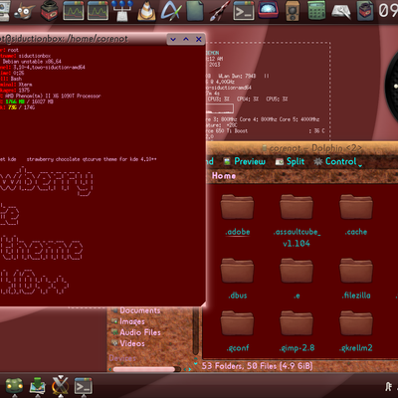The image size is (398, 398).
Task: Open the second system monitor graph icon
Action: coord(98,11)
